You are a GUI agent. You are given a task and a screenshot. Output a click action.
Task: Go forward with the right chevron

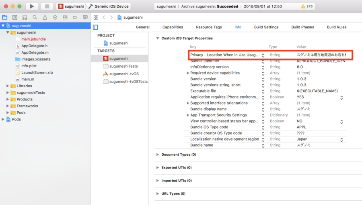[x=111, y=18]
